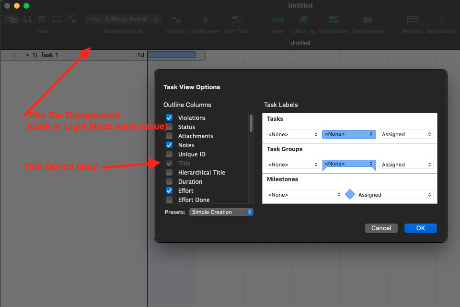
Task: Open the calendar view icon
Action: 41,19
